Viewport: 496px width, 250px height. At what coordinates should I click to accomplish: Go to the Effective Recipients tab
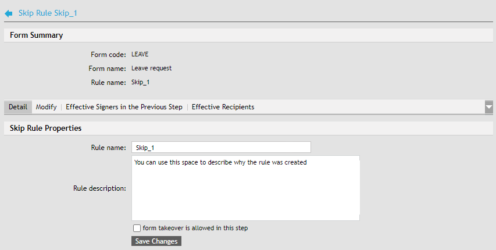pyautogui.click(x=223, y=107)
